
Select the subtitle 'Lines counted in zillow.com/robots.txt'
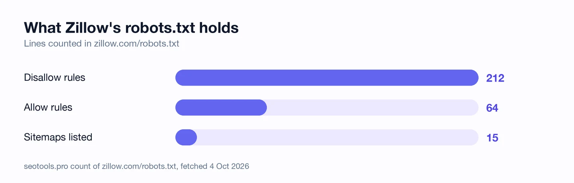102,44
